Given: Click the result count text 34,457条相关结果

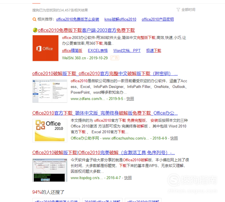Looking at the screenshot, I should pyautogui.click(x=60, y=10).
